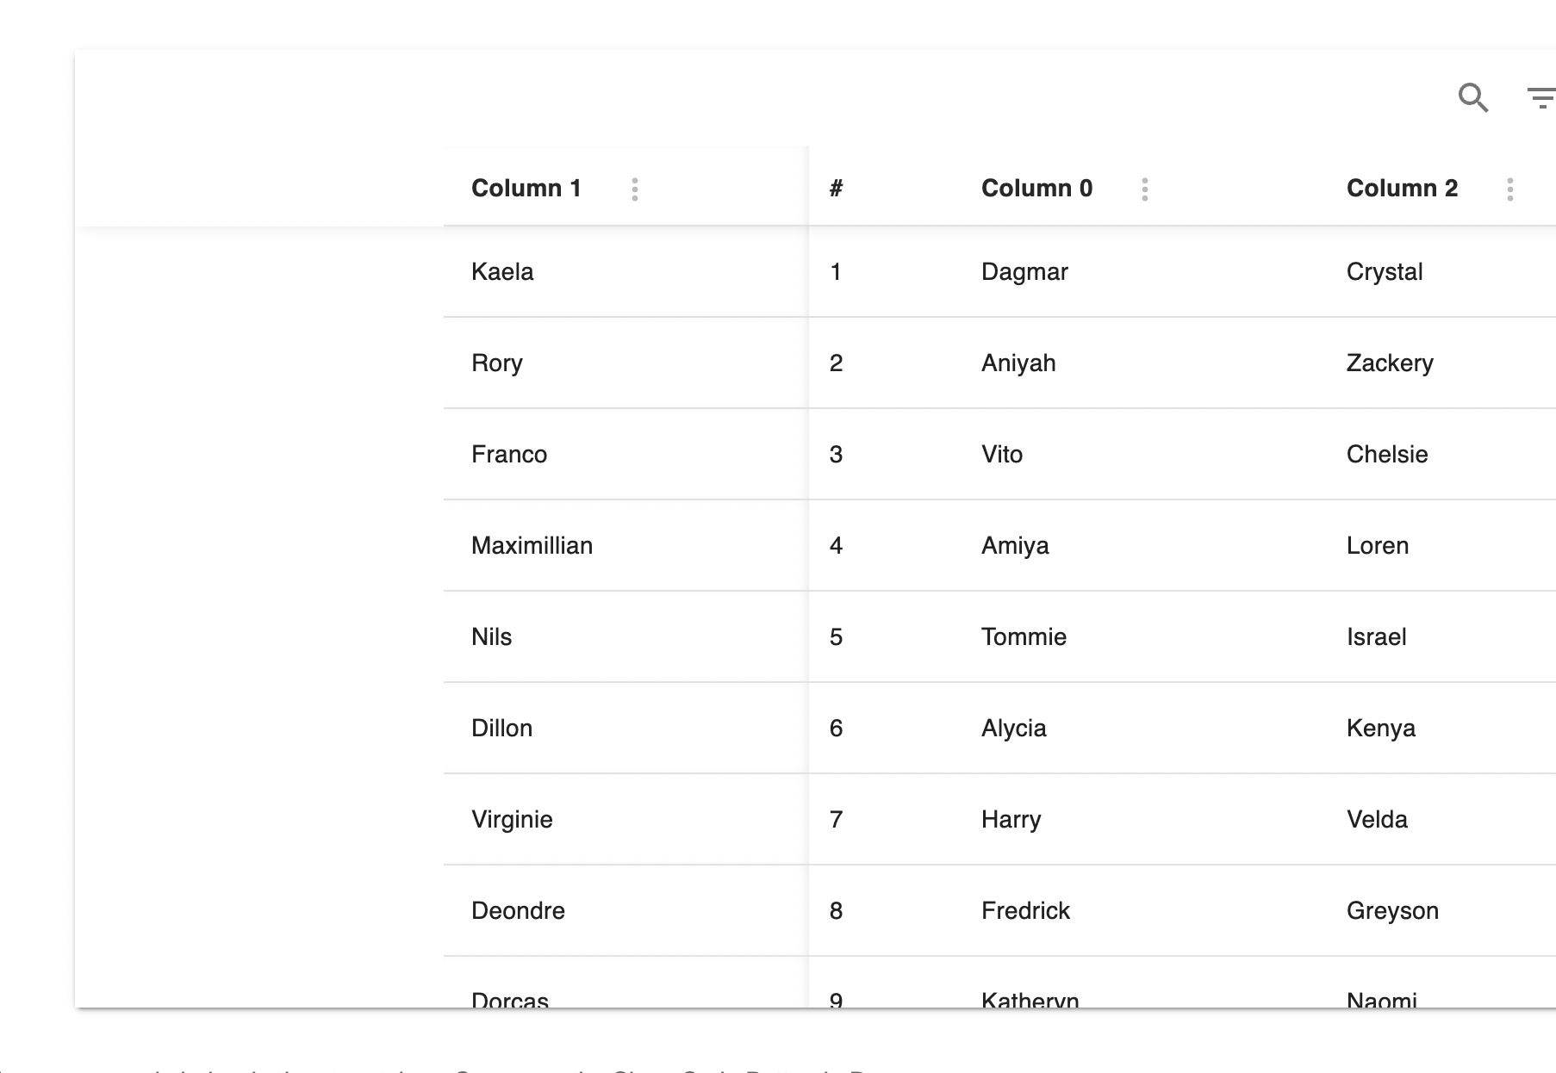1556x1073 pixels.
Task: Select row number 5
Action: coord(836,637)
